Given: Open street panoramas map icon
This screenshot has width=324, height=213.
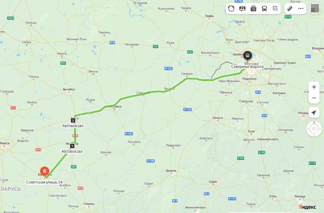Looking at the screenshot, I should (x=242, y=8).
